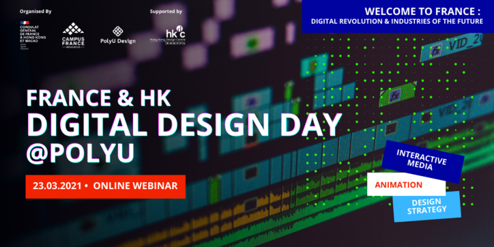
Task: Click the Hong Kong Design Centre logo
Action: [168, 35]
